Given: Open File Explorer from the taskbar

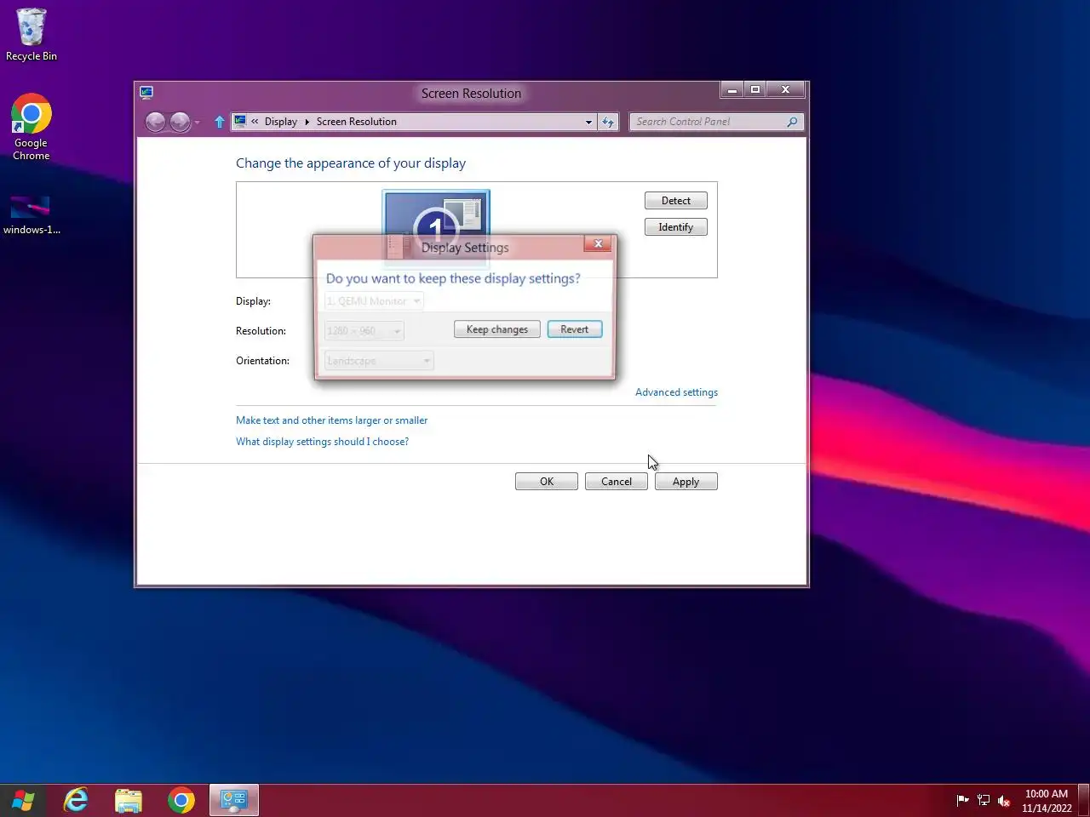Looking at the screenshot, I should click(129, 801).
